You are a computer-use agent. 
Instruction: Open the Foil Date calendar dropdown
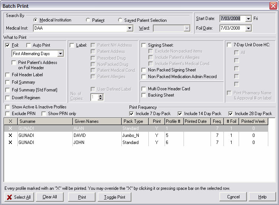point(248,28)
